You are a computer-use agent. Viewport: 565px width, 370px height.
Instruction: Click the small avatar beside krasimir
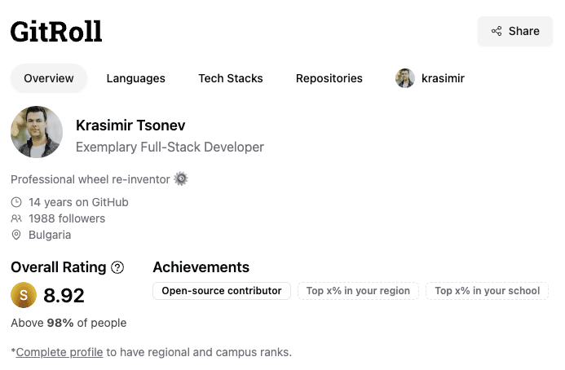[405, 78]
